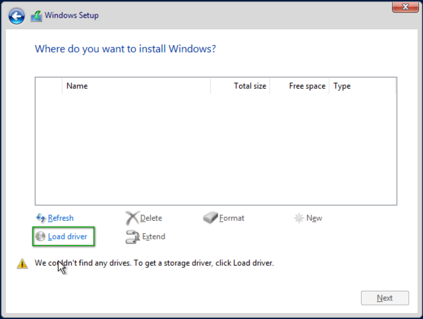The width and height of the screenshot is (423, 319).
Task: Click the Extend disk icon
Action: [x=133, y=237]
